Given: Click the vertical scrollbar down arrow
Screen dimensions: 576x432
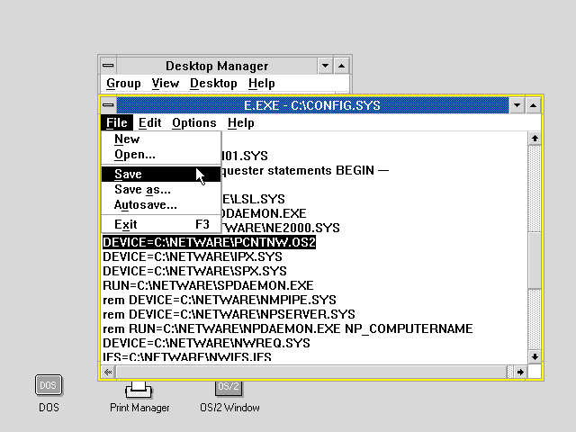Looking at the screenshot, I should click(535, 356).
